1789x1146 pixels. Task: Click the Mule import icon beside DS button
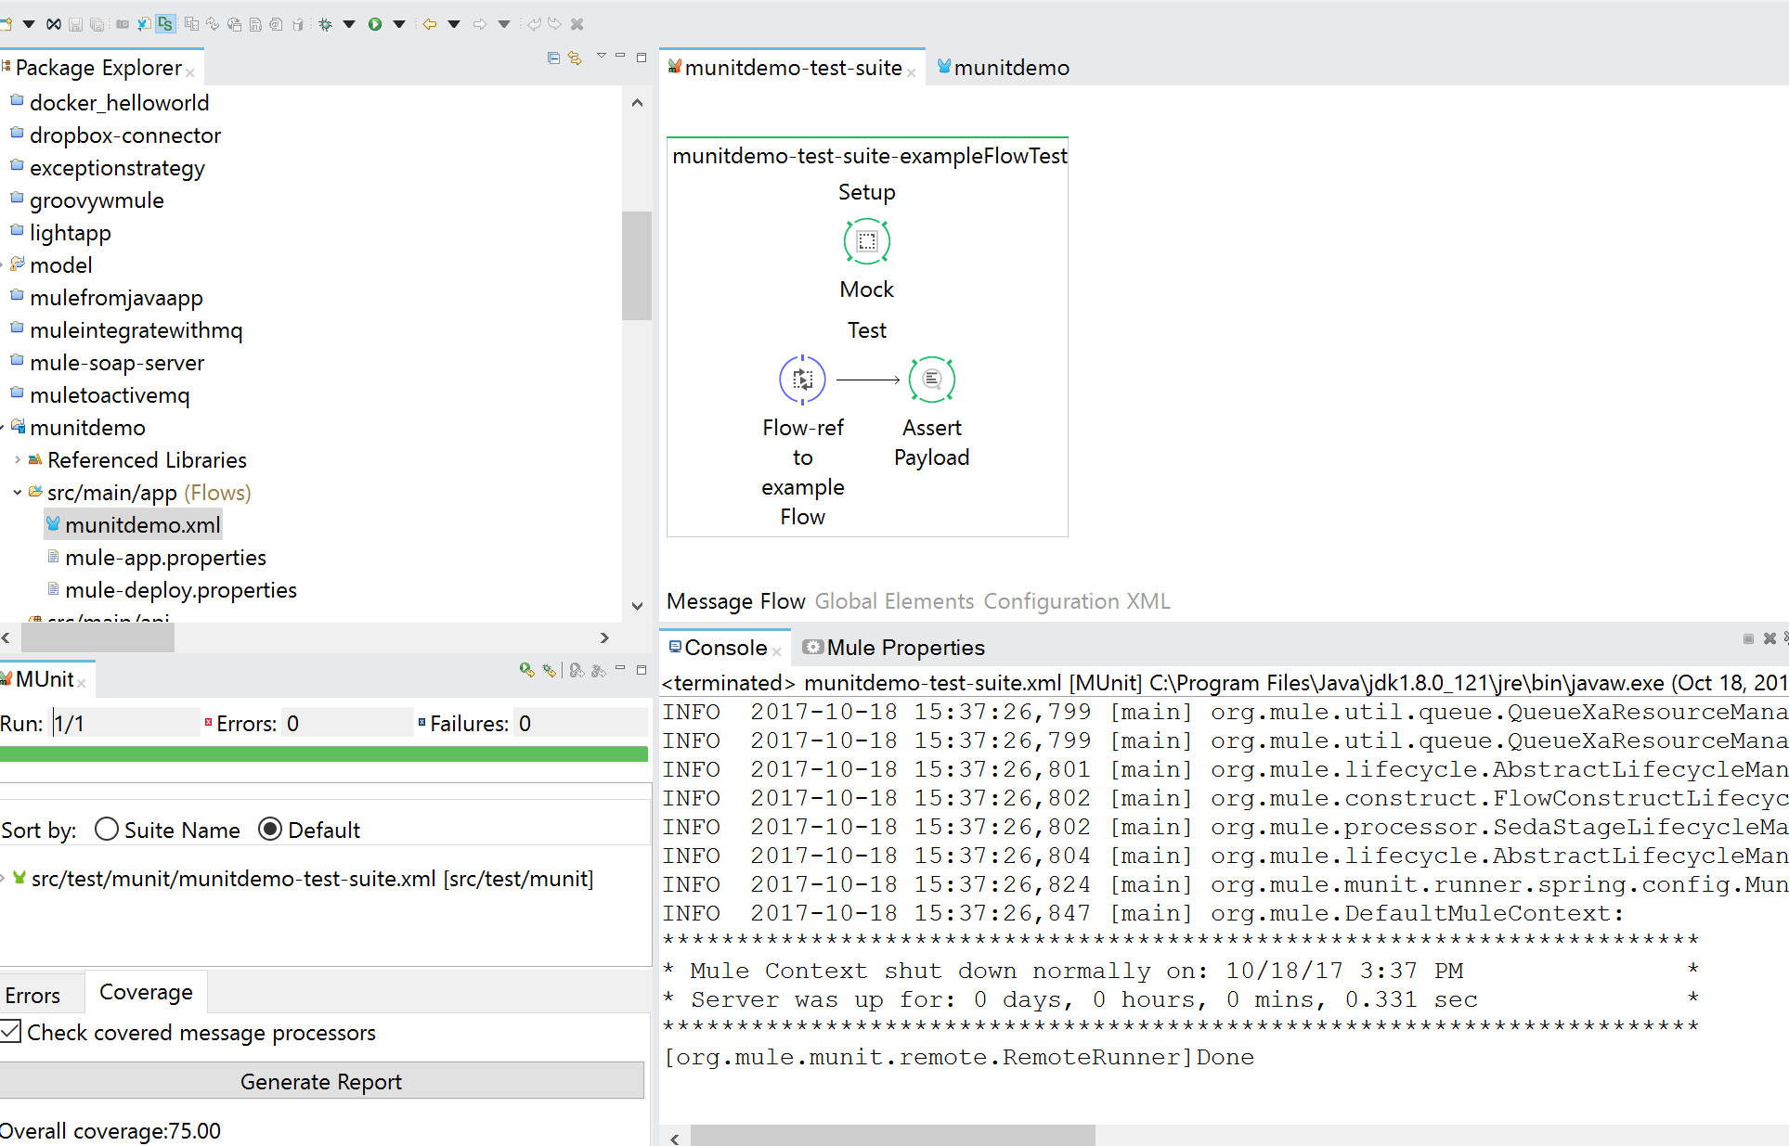click(144, 24)
